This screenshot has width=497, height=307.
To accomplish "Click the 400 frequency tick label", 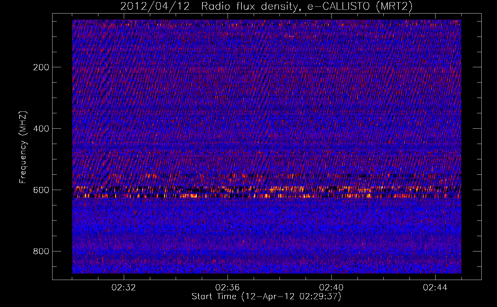I will pos(41,129).
